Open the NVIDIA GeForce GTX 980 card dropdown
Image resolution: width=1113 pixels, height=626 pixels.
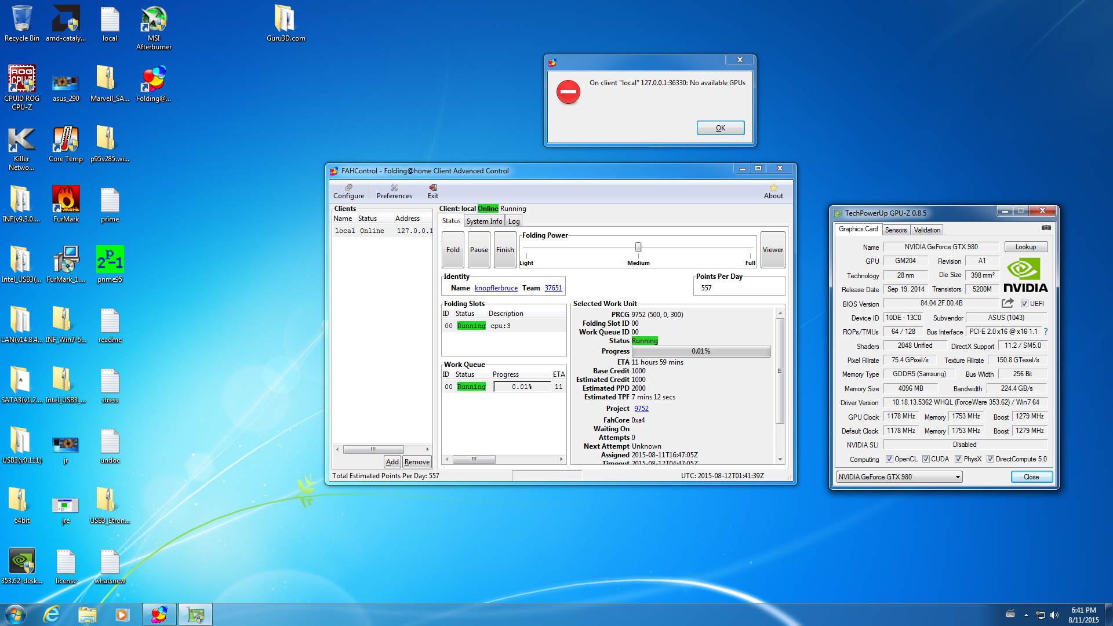click(899, 477)
